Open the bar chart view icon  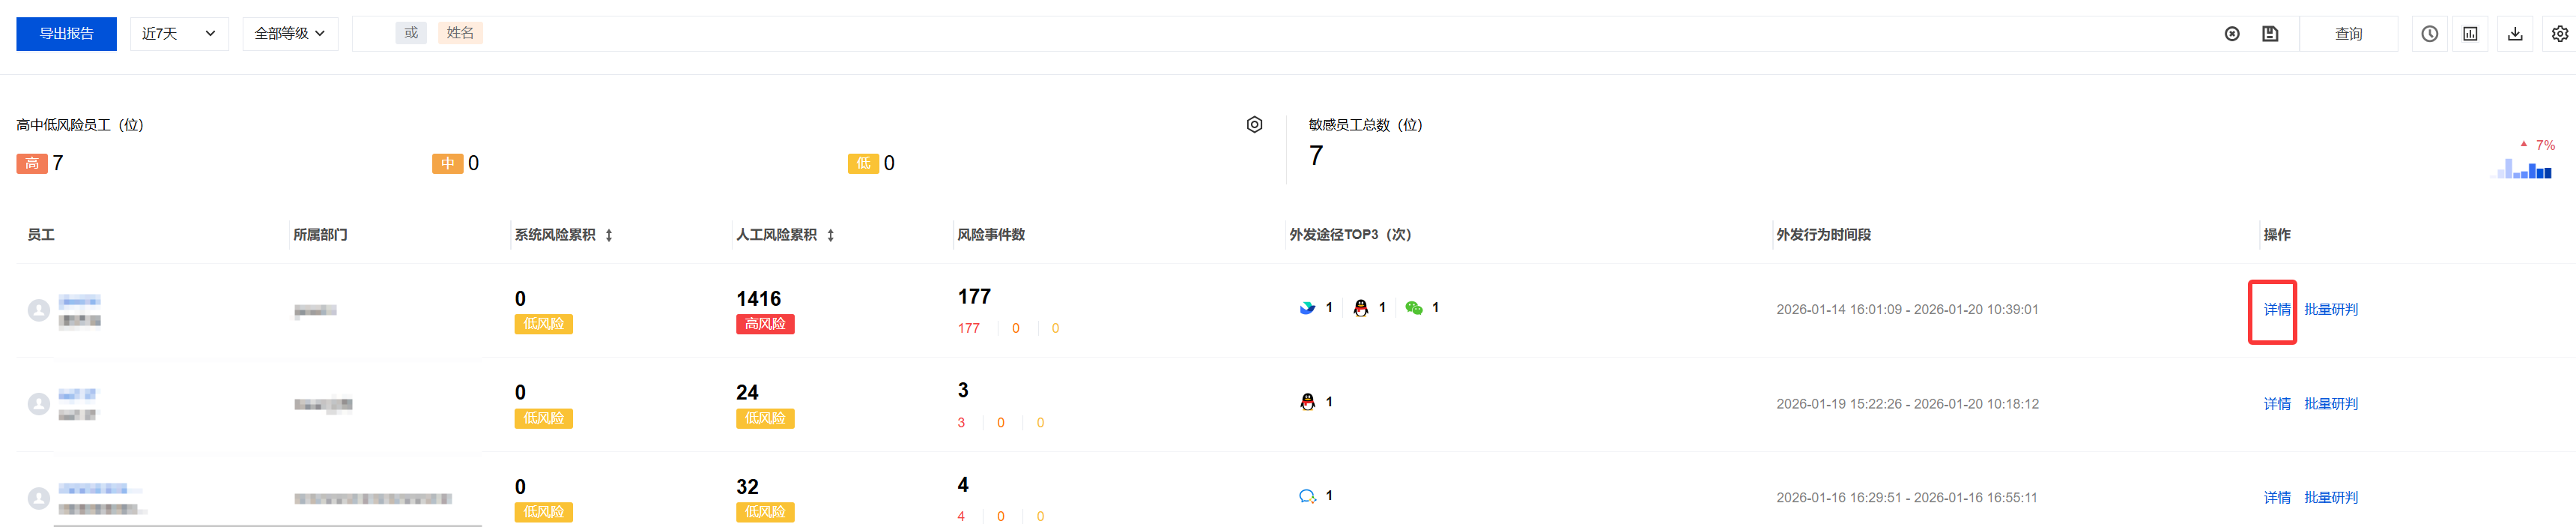pos(2470,34)
